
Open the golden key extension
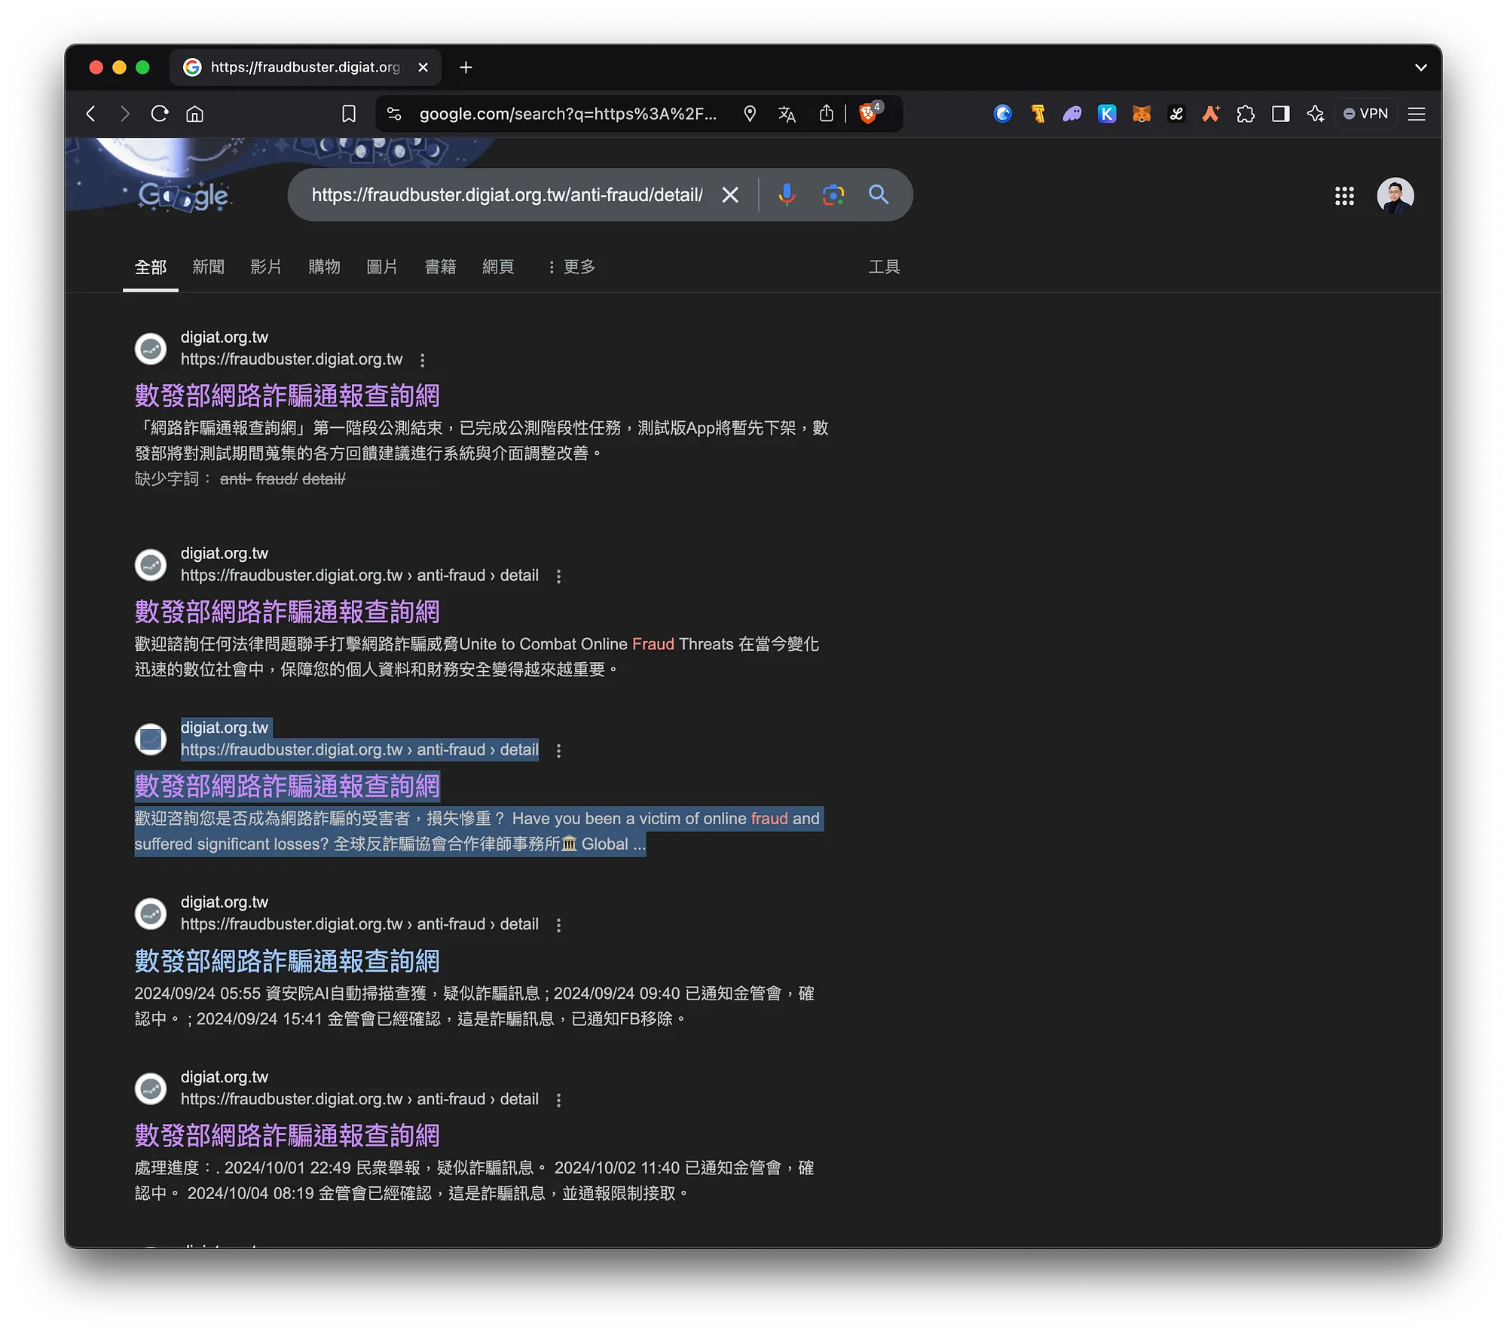pyautogui.click(x=1038, y=114)
